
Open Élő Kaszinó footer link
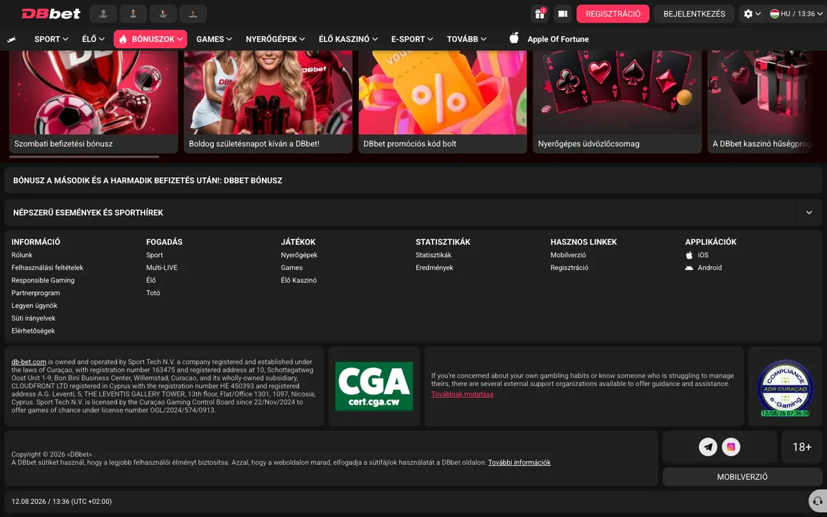coord(299,281)
